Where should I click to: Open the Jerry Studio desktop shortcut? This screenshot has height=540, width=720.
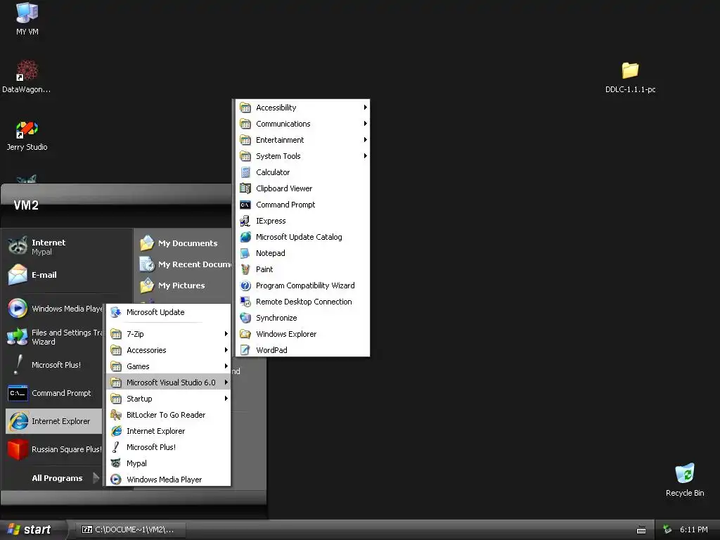point(27,136)
